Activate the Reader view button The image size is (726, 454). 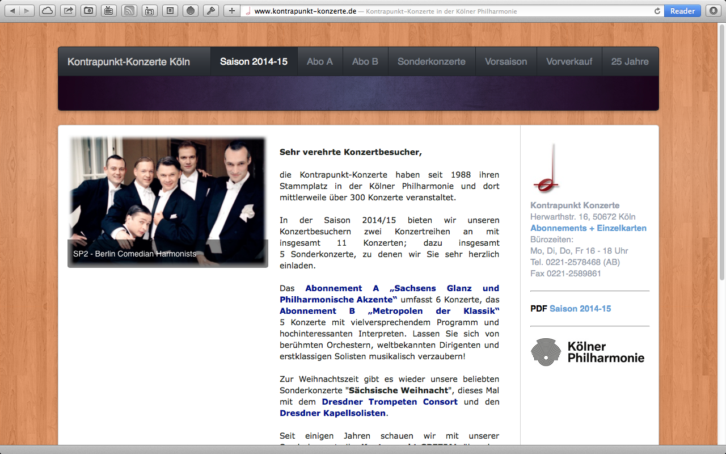(x=682, y=11)
